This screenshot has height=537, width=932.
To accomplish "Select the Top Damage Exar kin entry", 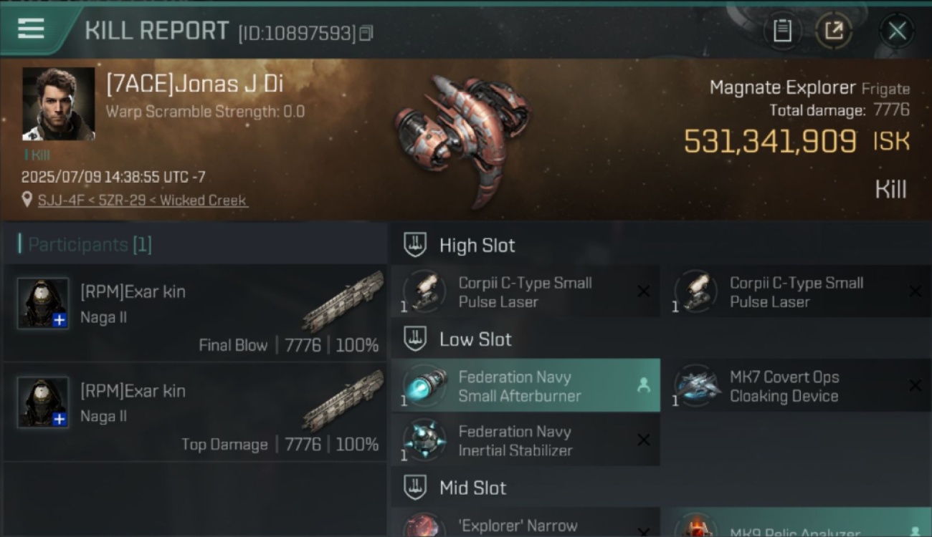I will (194, 413).
